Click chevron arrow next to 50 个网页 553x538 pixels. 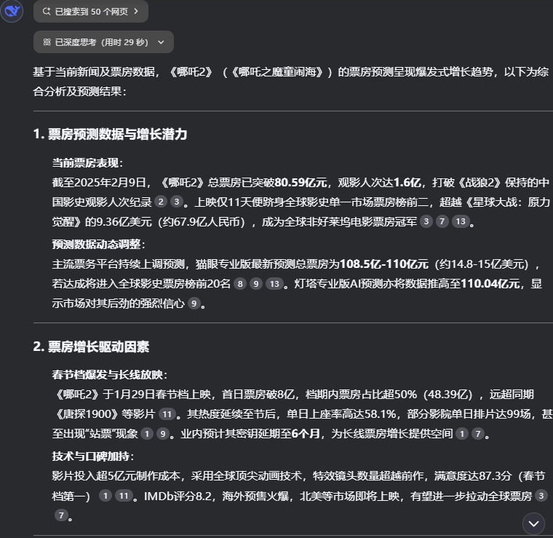coord(136,12)
